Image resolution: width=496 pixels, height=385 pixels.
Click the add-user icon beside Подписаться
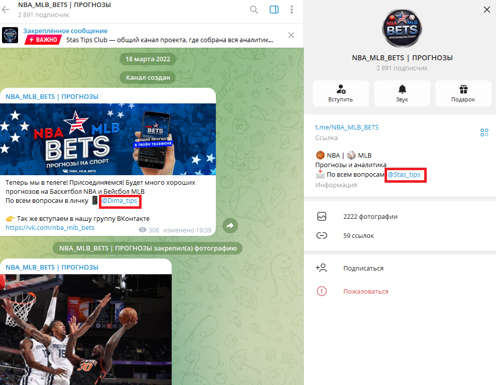[321, 268]
